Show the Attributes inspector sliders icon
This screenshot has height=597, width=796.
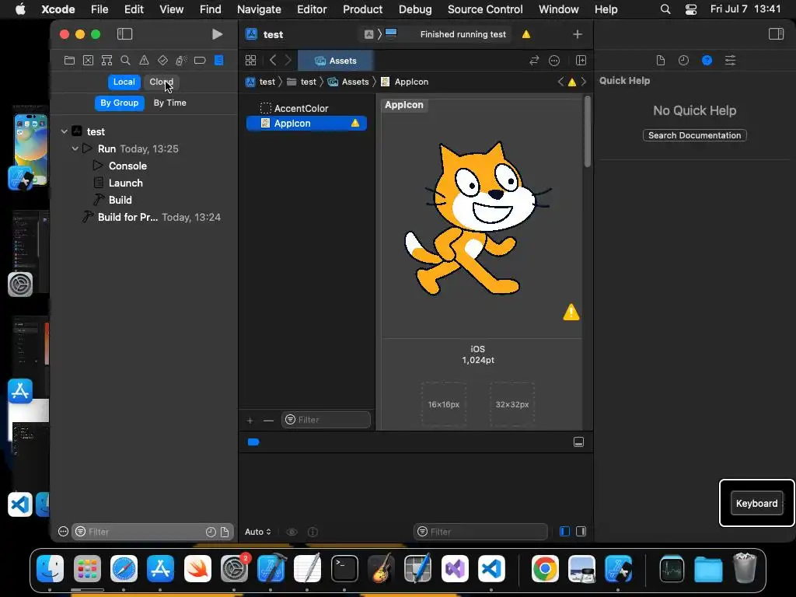(730, 61)
